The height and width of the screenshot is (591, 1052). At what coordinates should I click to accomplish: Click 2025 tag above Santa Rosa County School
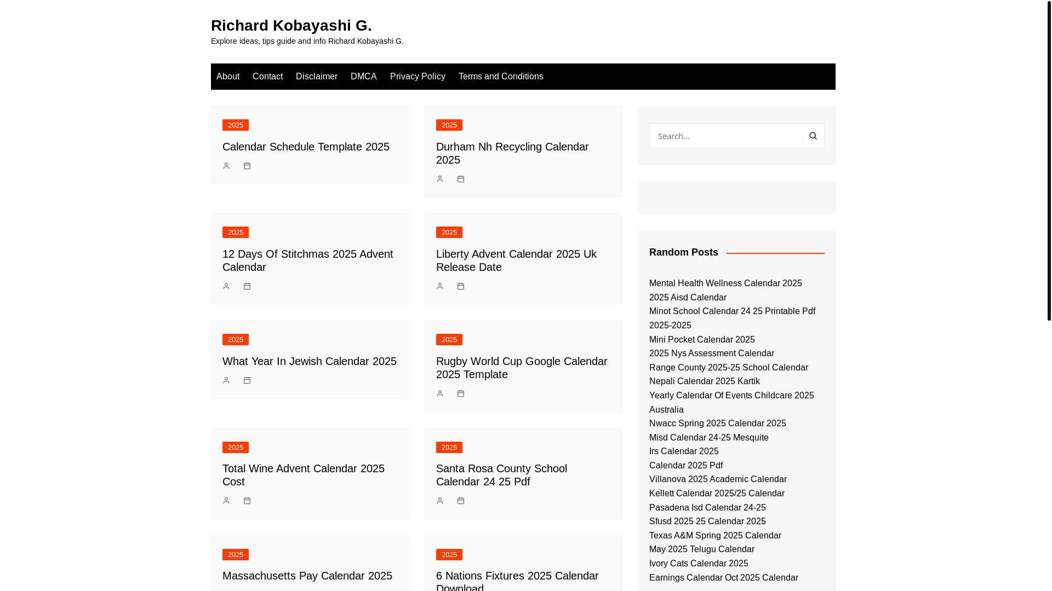point(449,448)
